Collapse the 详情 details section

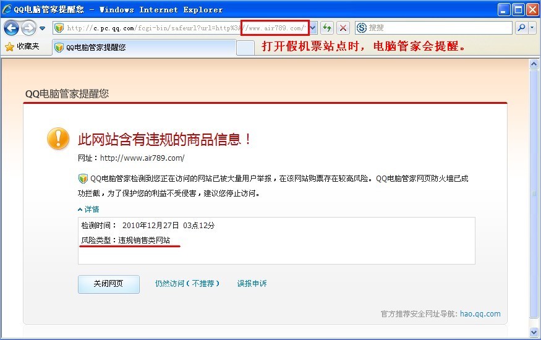click(x=88, y=210)
